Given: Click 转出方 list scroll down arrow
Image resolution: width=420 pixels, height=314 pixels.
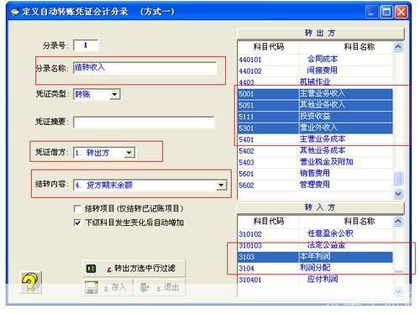Looking at the screenshot, I should point(398,194).
